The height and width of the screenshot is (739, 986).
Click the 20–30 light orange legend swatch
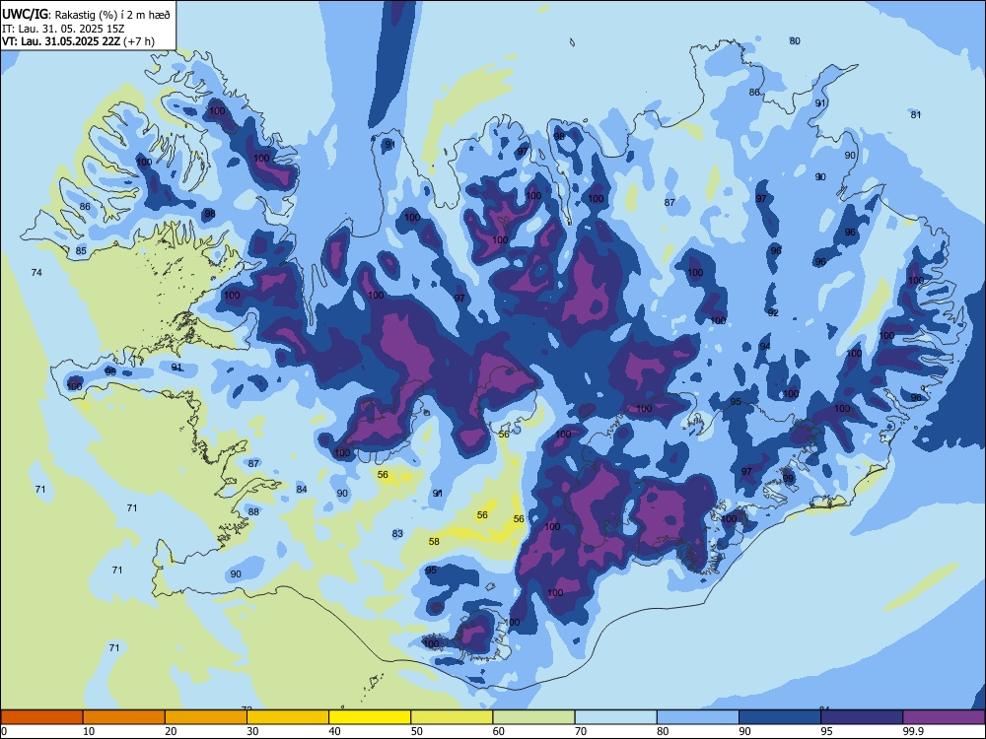(x=206, y=717)
